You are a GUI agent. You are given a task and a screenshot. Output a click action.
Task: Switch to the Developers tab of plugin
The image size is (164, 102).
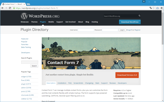click(x=122, y=83)
